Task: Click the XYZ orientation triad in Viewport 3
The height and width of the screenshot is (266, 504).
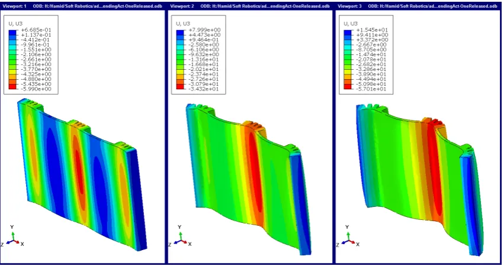Action: coord(348,236)
